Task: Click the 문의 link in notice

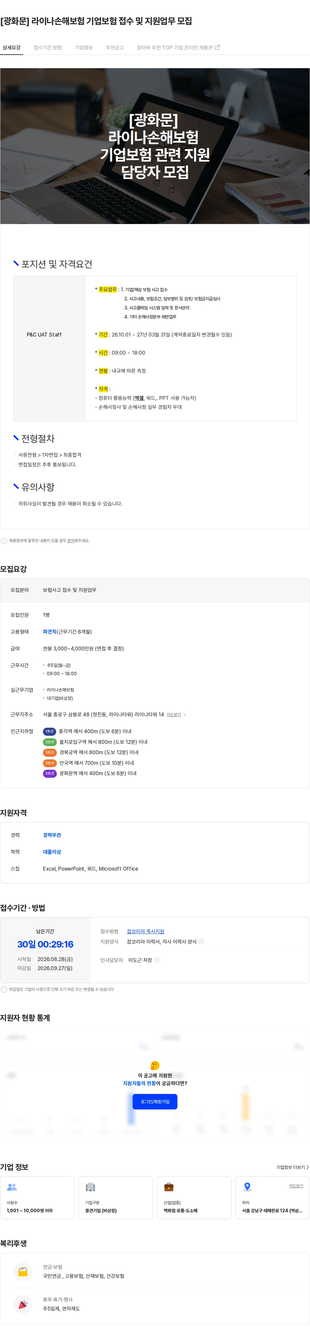Action: click(x=71, y=541)
